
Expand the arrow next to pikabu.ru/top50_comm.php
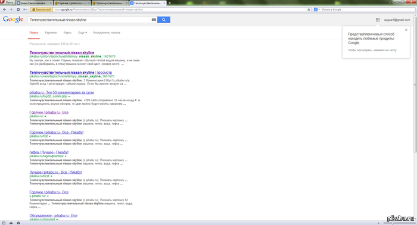[x=69, y=96]
